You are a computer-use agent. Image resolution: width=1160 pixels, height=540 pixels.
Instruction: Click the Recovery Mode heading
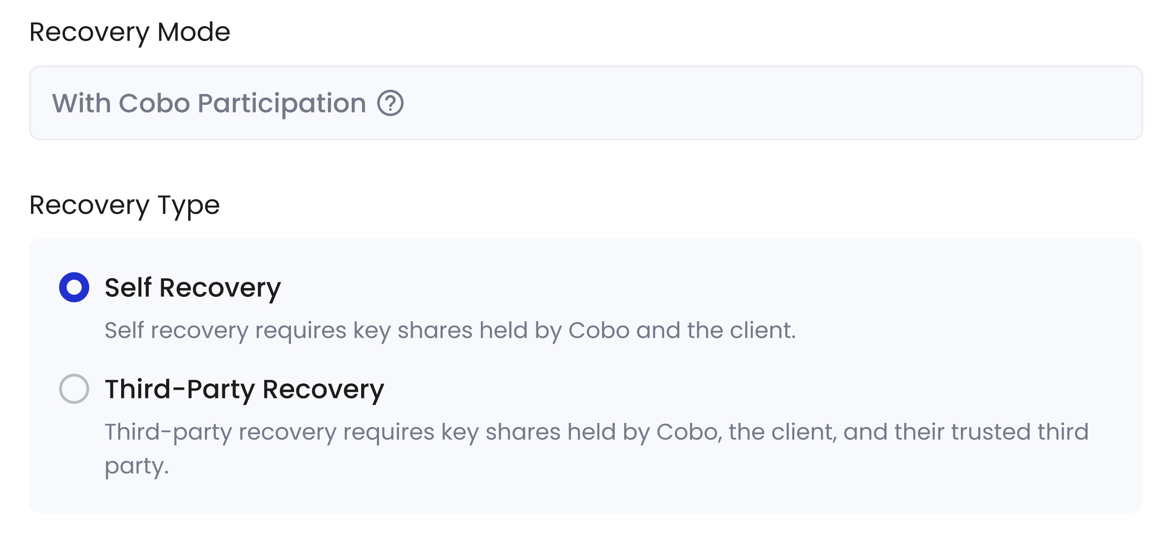point(130,32)
